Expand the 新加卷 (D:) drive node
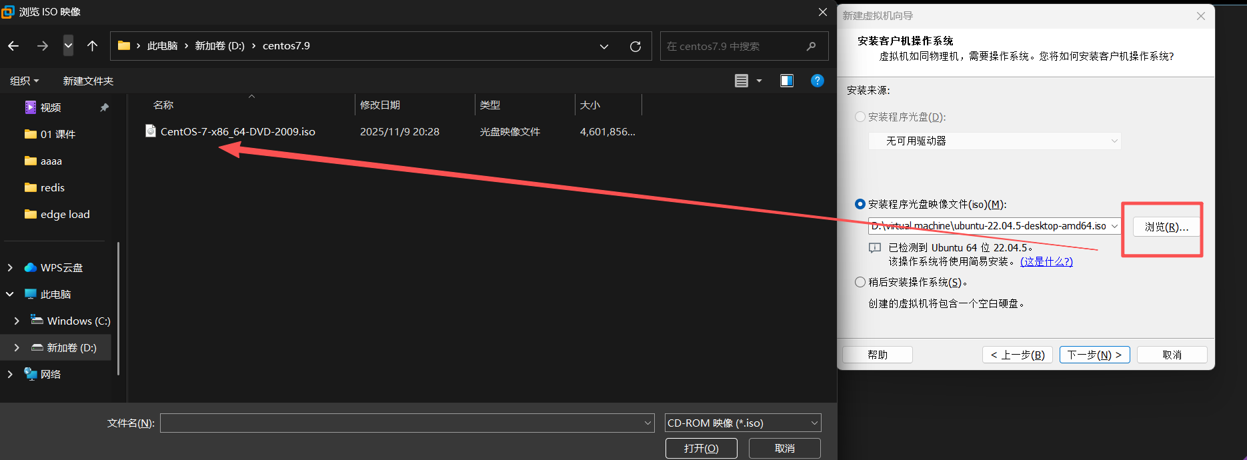1247x460 pixels. [x=17, y=347]
